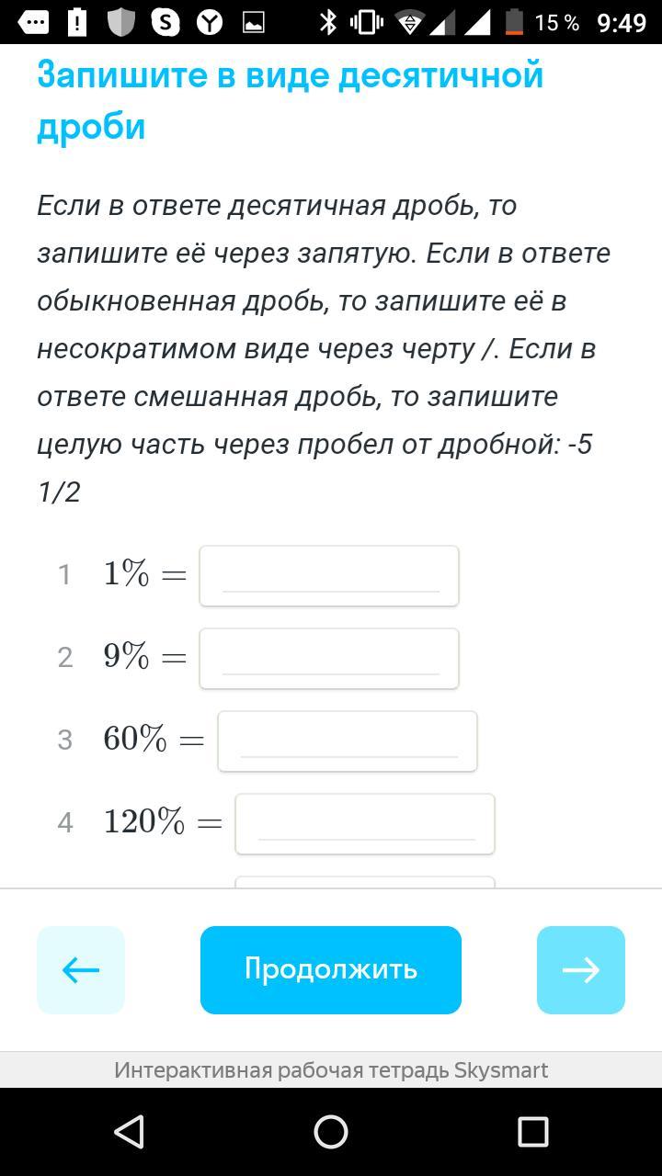The image size is (662, 1176).
Task: Tap the S app notification icon
Action: 165,22
